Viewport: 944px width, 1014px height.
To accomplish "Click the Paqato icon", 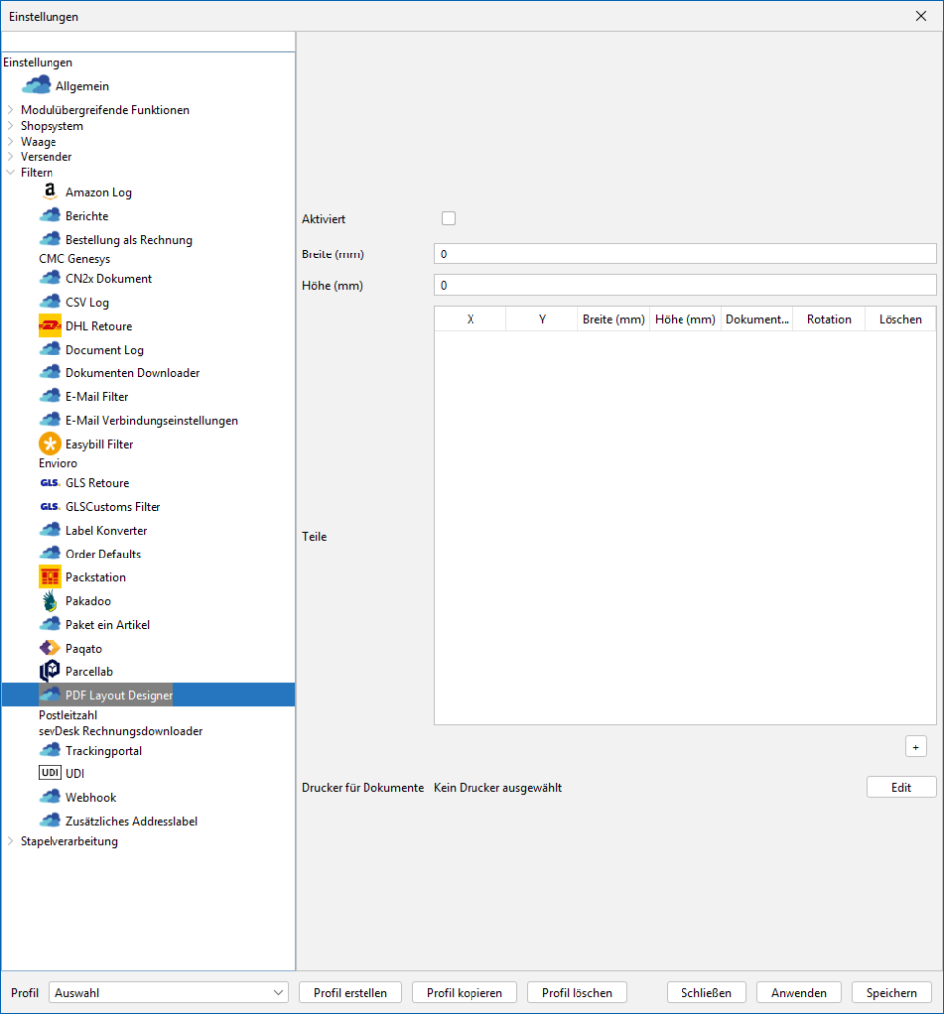I will click(50, 648).
